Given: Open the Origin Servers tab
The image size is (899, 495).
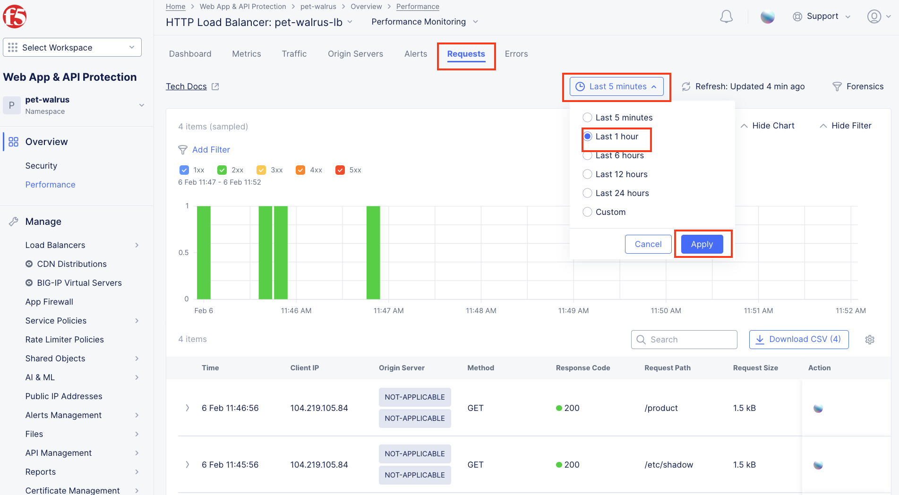Looking at the screenshot, I should pyautogui.click(x=356, y=54).
